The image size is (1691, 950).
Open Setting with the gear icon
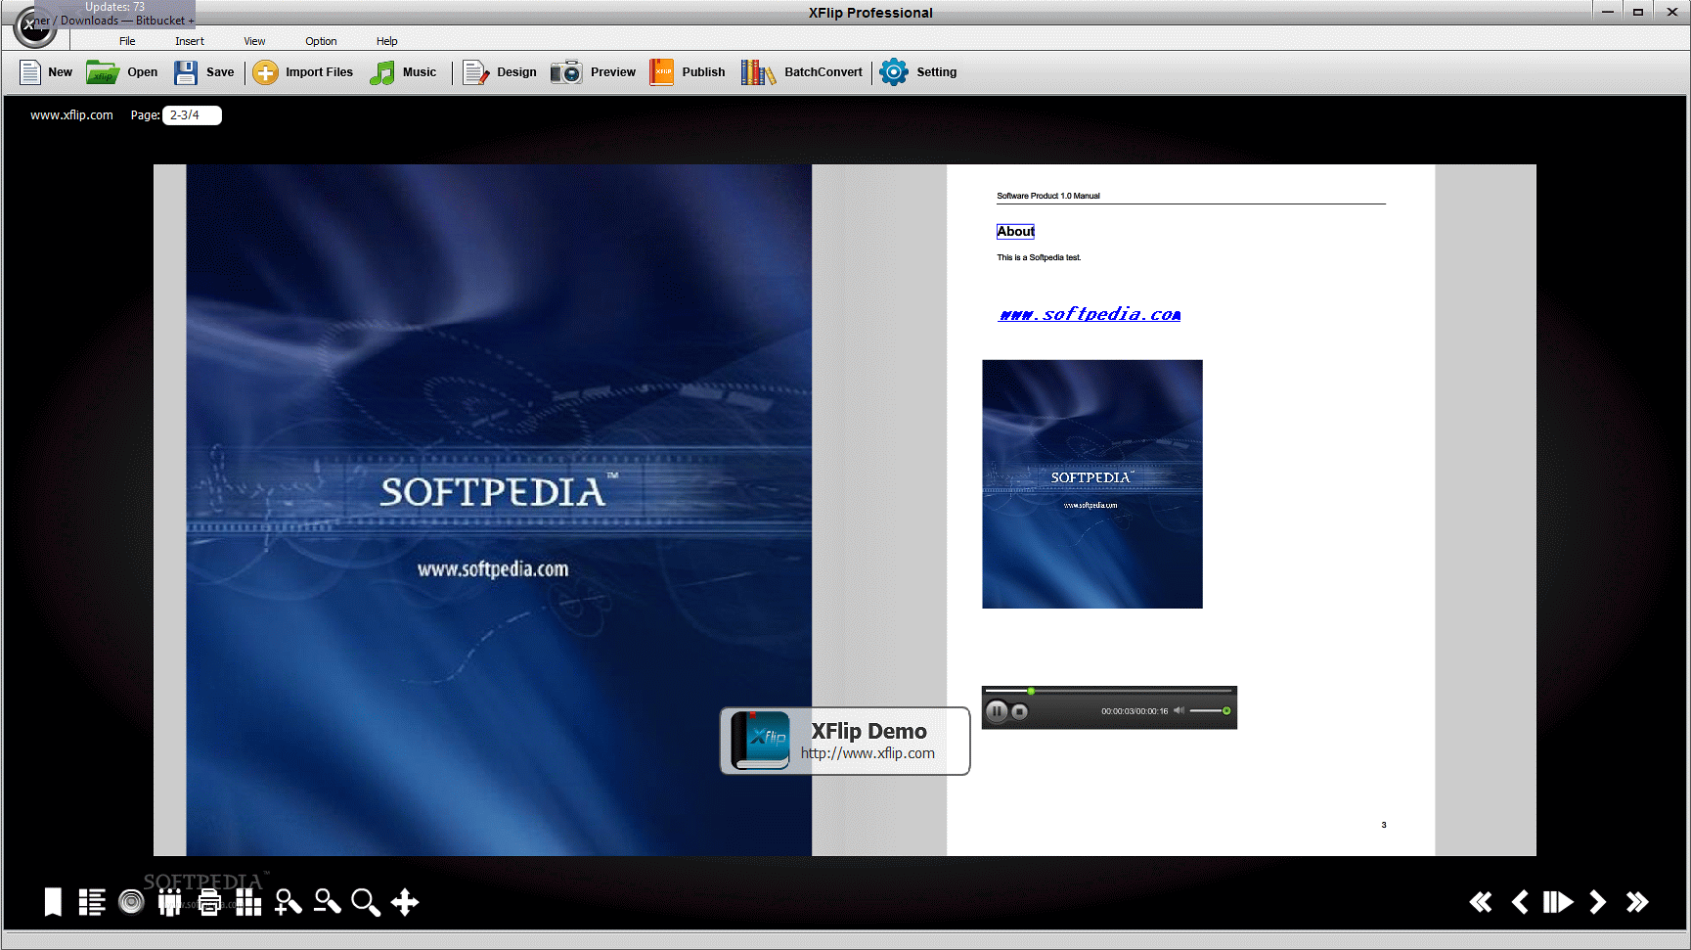[918, 72]
